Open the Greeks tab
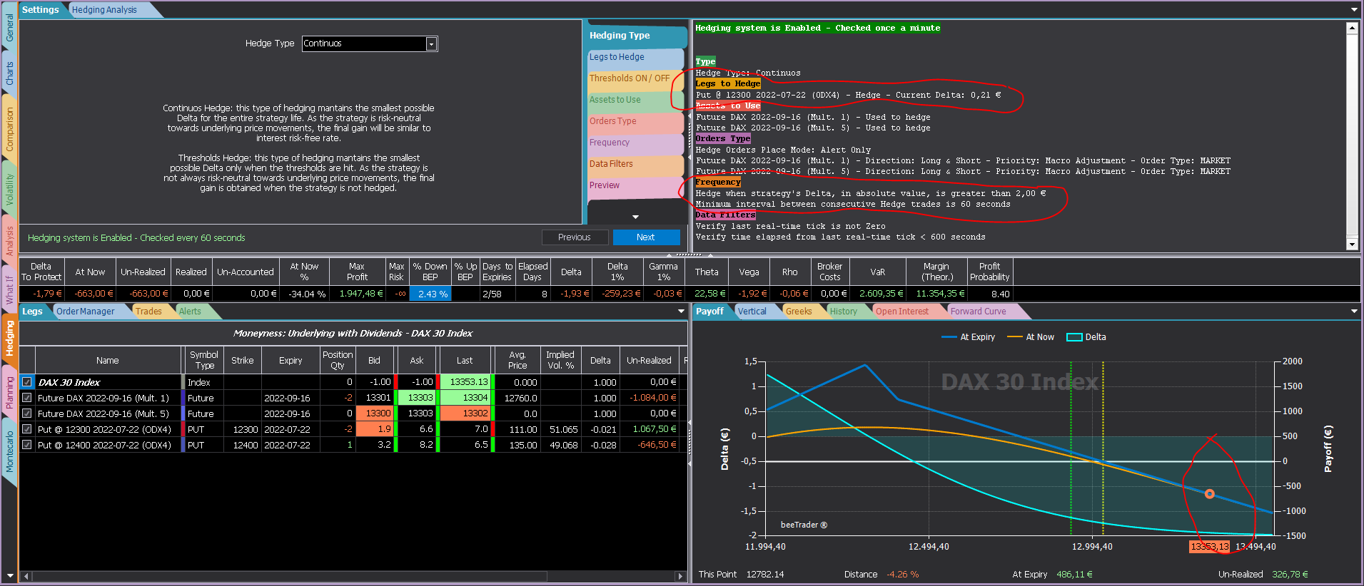Image resolution: width=1364 pixels, height=586 pixels. point(799,312)
